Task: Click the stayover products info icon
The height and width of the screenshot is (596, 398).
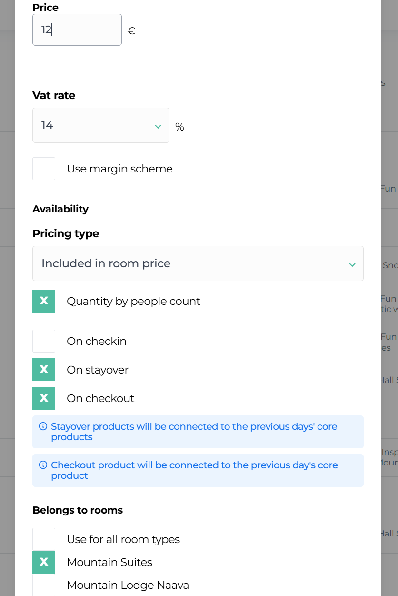Action: [43, 426]
